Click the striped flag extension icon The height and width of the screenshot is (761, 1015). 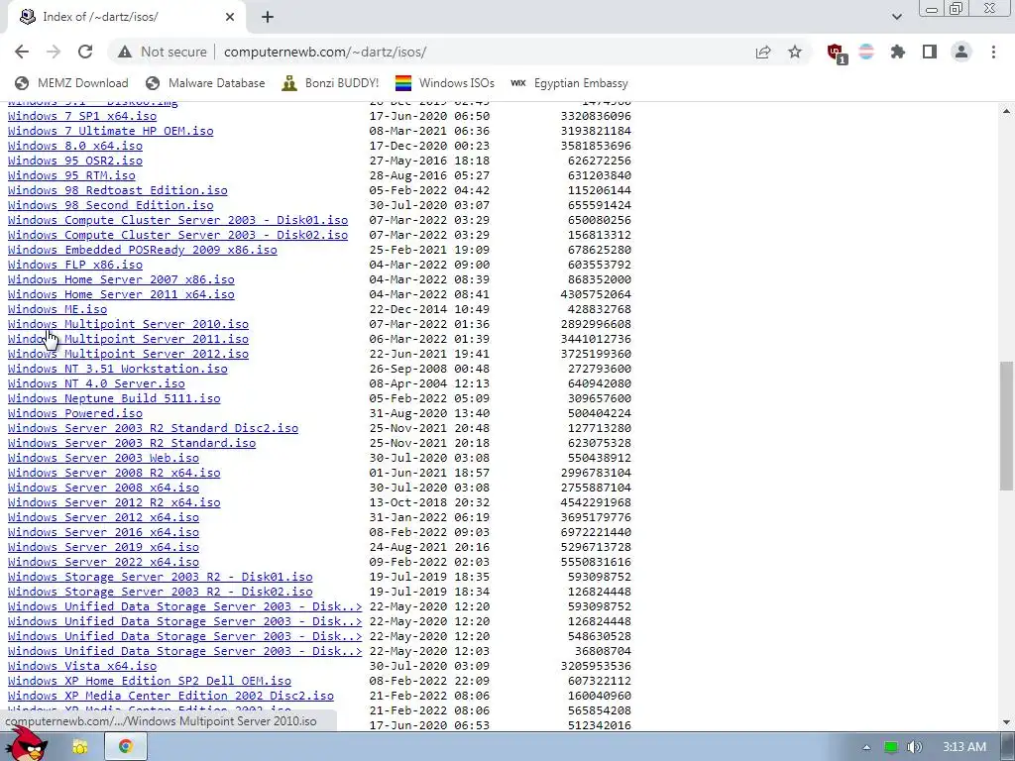point(866,52)
